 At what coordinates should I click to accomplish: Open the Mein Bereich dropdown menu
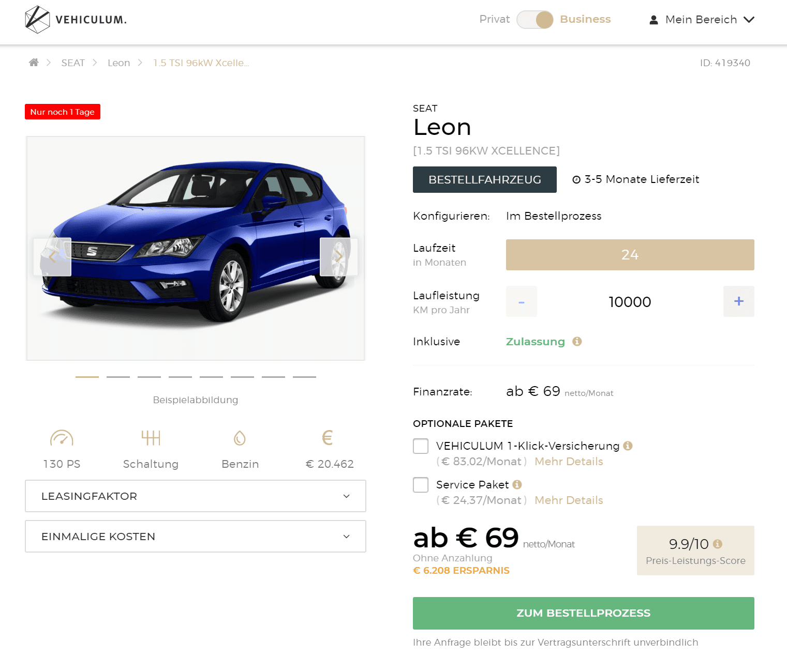(702, 20)
